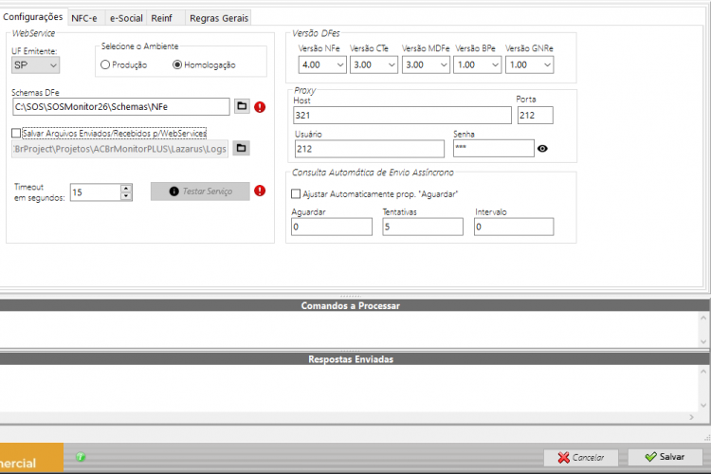The image size is (711, 474).
Task: Click the Tentativas input field
Action: coord(423,227)
